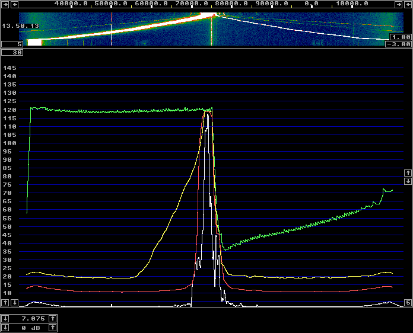
Task: Click the right-arrow button at top-right of frequency scale
Action: (399, 4)
